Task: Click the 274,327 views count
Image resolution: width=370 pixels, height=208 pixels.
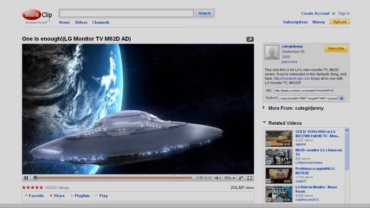Action: 242,188
